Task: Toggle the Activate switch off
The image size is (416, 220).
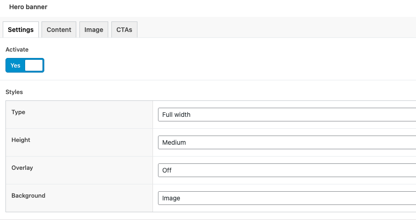Action: pyautogui.click(x=25, y=65)
